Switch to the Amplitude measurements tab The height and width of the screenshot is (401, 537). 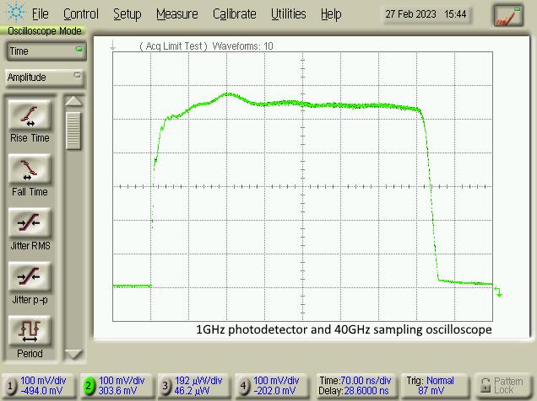click(x=44, y=78)
